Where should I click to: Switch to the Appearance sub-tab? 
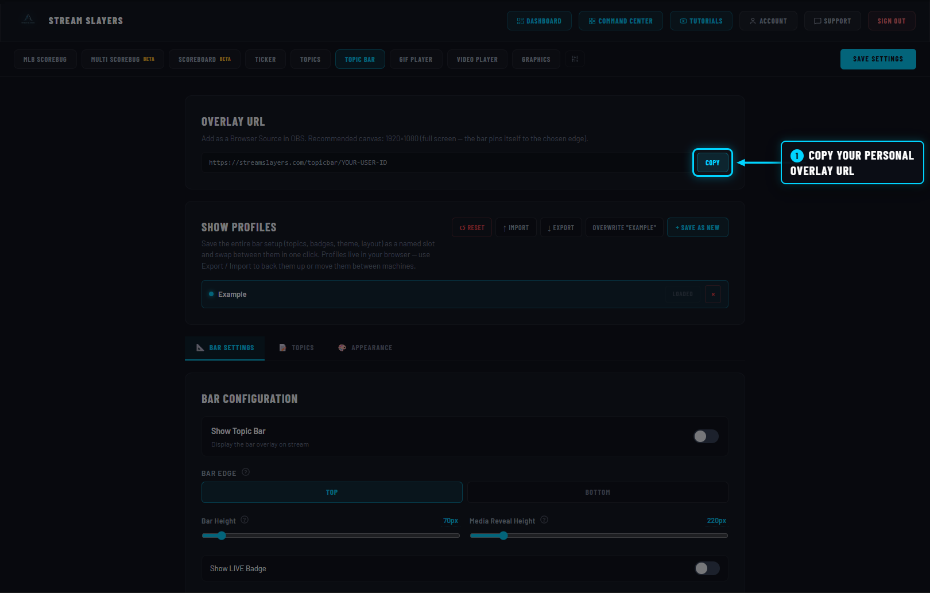(x=365, y=348)
